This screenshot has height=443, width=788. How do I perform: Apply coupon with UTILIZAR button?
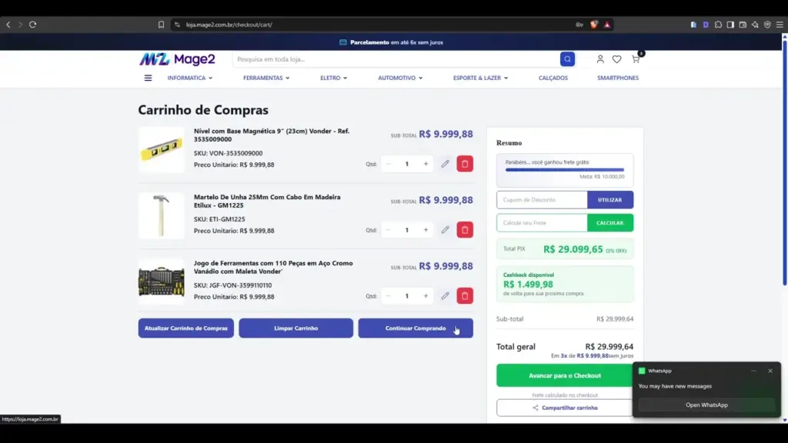pos(610,200)
